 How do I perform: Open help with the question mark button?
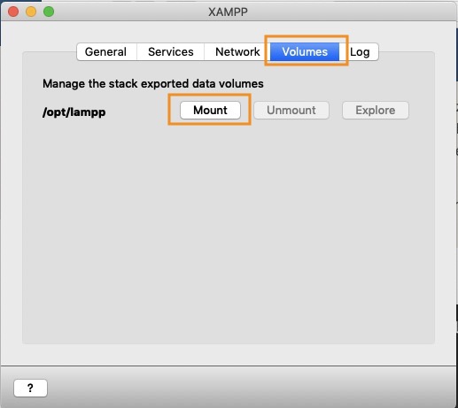pyautogui.click(x=30, y=388)
